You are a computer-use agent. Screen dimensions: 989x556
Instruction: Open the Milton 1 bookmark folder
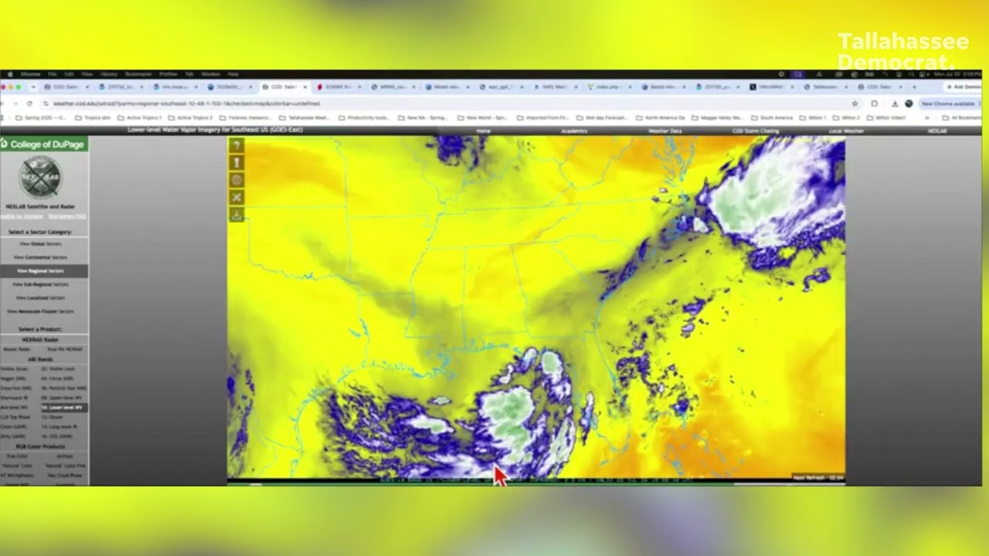point(813,117)
